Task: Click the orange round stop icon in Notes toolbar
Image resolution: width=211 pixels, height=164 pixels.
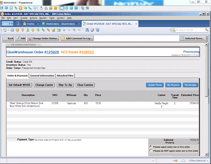Action: click(17, 30)
